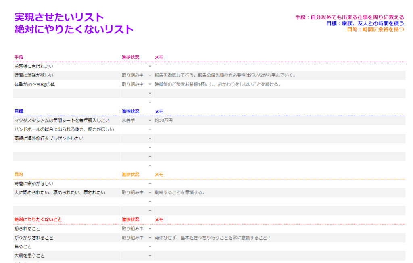This screenshot has height=263, width=413.
Task: Open 取り組み中 dropdown for がっかりされること row
Action: 150,238
